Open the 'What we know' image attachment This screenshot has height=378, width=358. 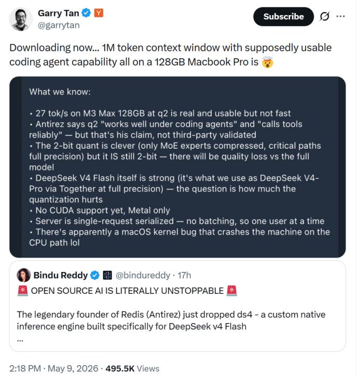coord(177,167)
